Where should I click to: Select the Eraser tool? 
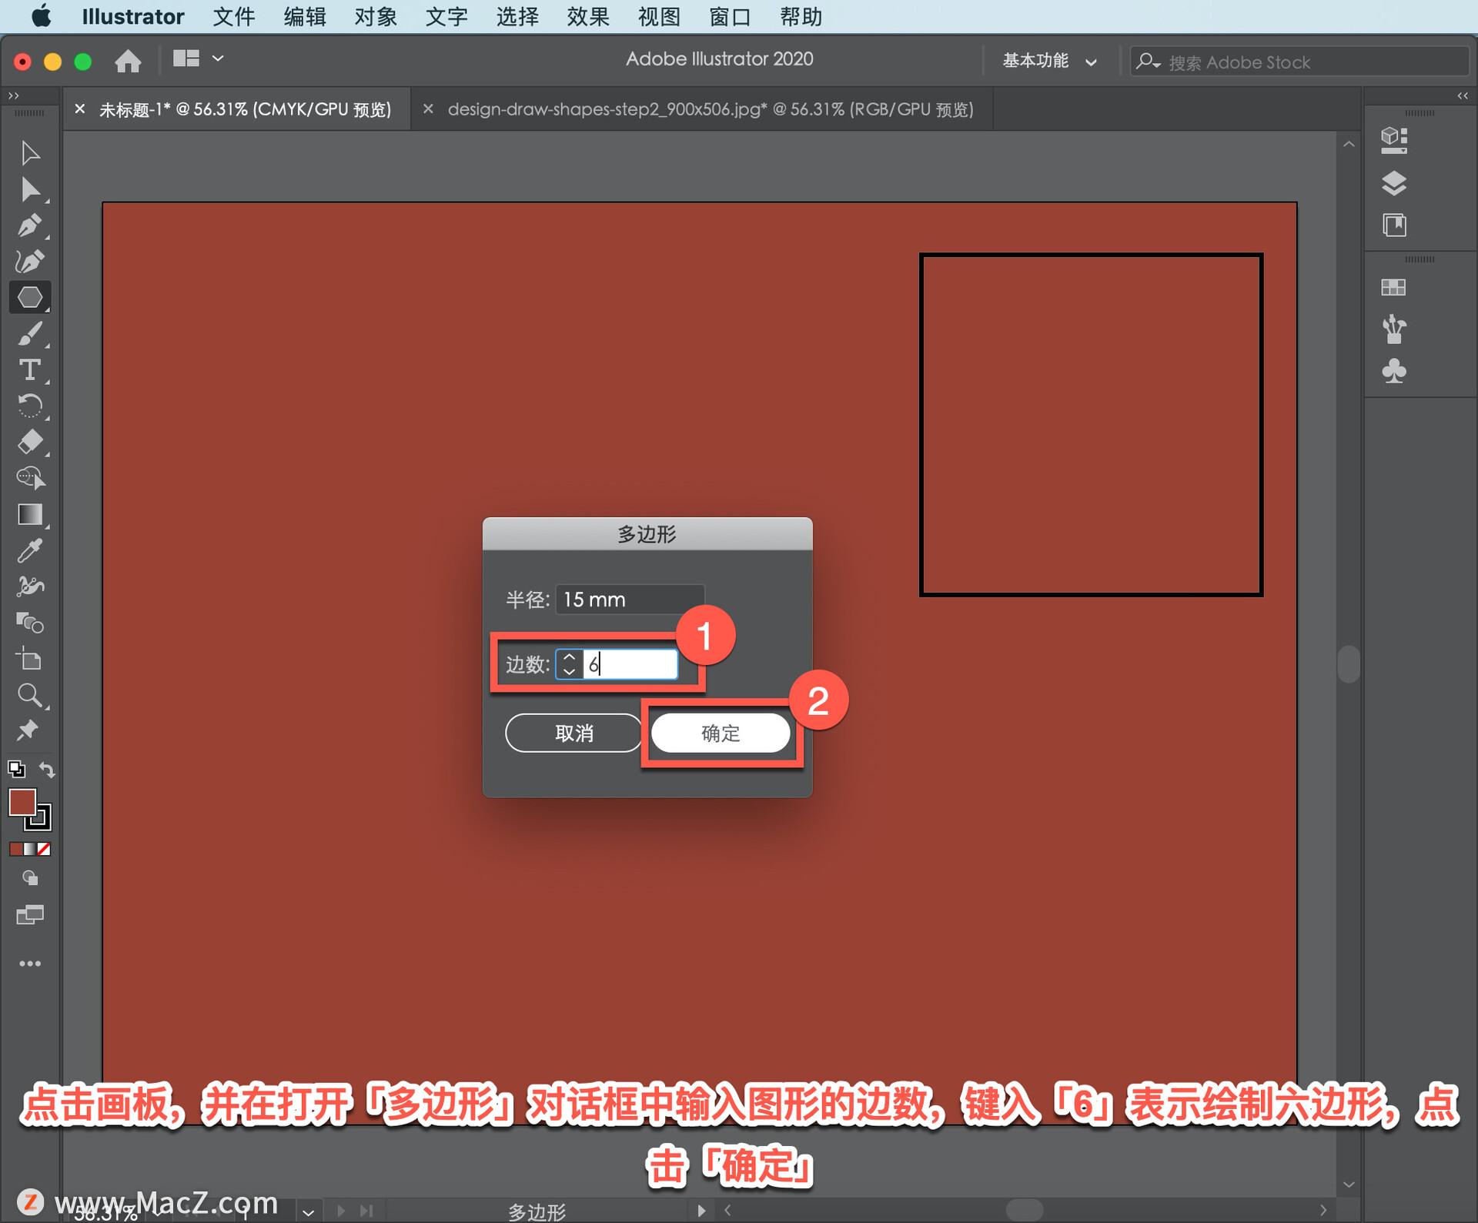30,442
